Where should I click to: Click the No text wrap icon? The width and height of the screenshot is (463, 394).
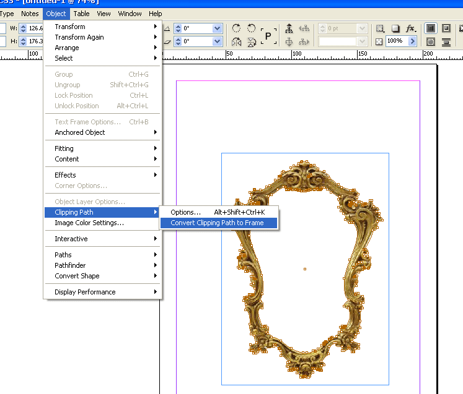click(430, 28)
